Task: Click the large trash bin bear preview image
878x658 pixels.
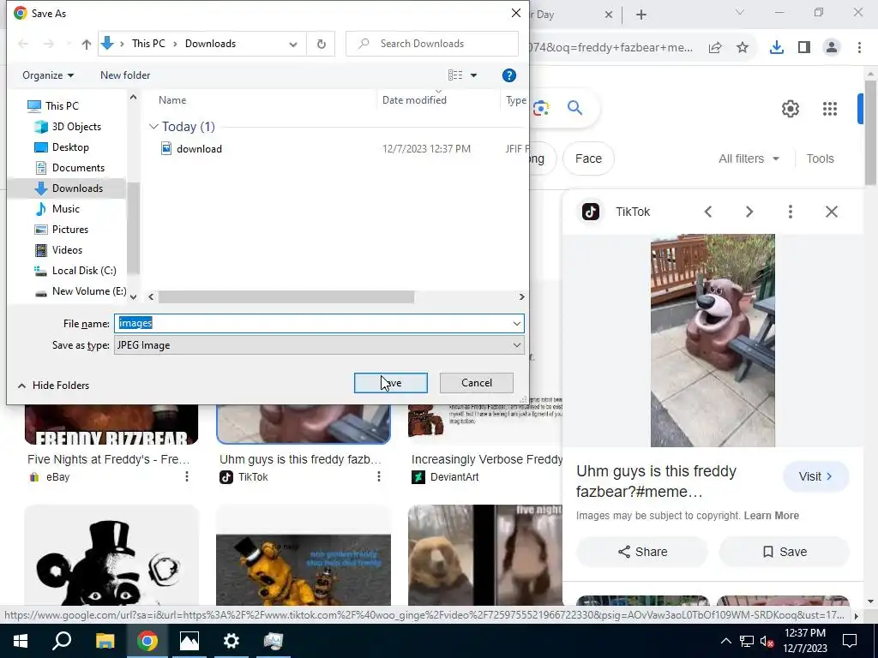Action: pos(713,340)
